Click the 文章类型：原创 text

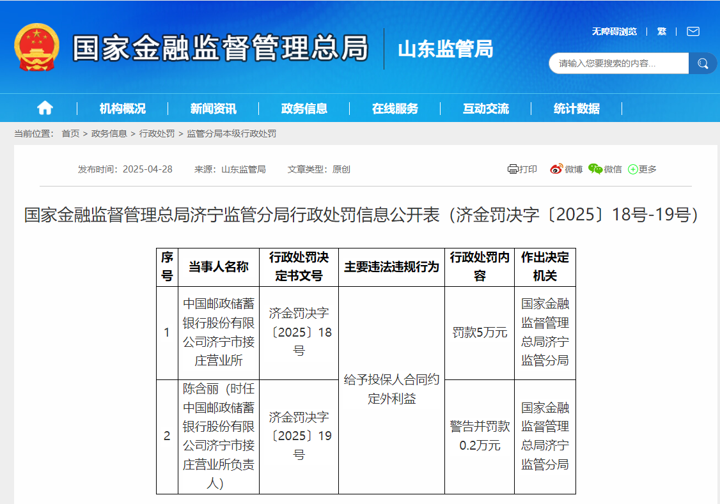coord(319,169)
